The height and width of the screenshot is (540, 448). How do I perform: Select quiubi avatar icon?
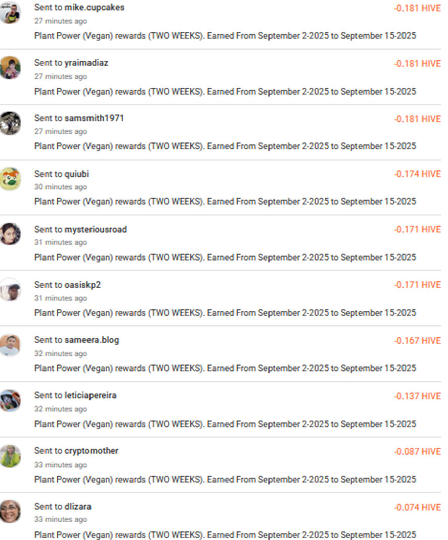click(x=10, y=179)
